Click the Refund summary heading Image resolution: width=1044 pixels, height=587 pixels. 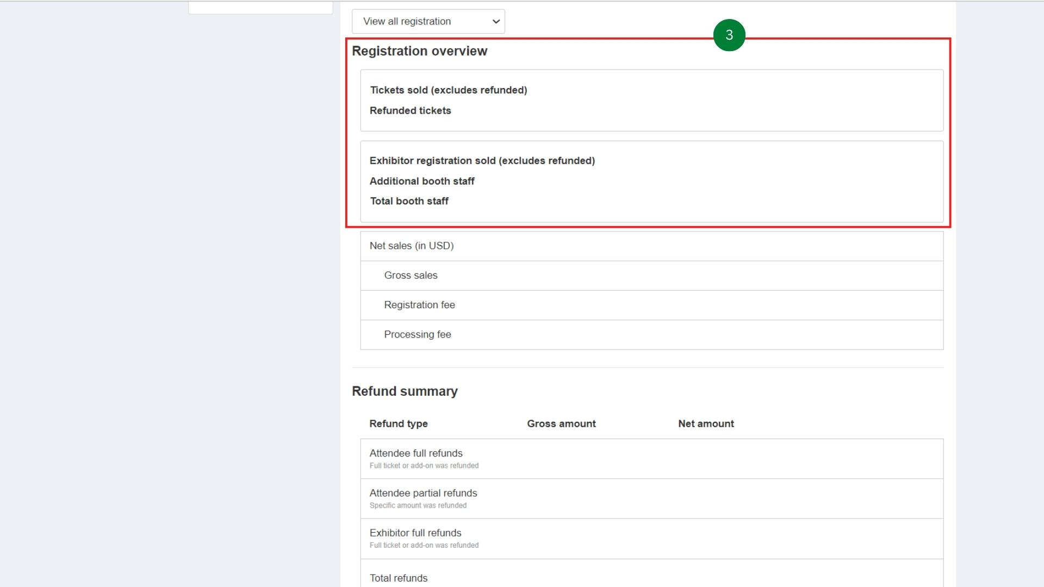(x=405, y=391)
